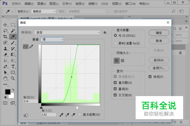Click the Cancel button in Curves
Screen dimensions: 190x126
click(159, 41)
